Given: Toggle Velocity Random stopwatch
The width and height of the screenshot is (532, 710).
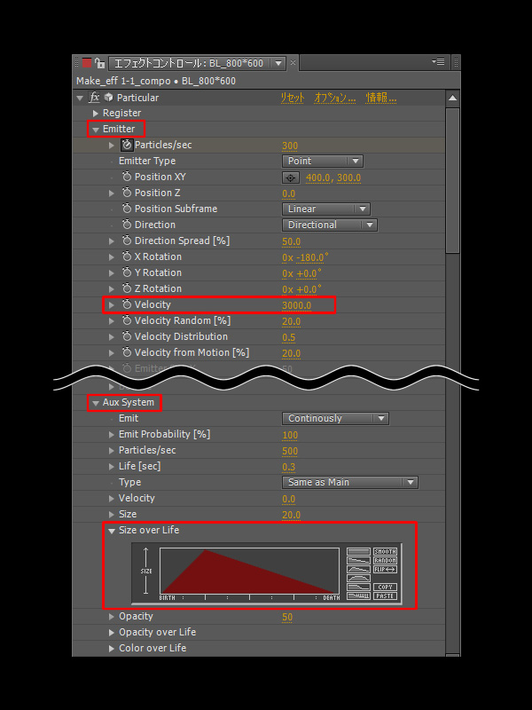Looking at the screenshot, I should pyautogui.click(x=127, y=320).
